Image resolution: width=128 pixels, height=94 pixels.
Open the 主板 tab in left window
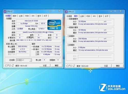tap(21, 16)
